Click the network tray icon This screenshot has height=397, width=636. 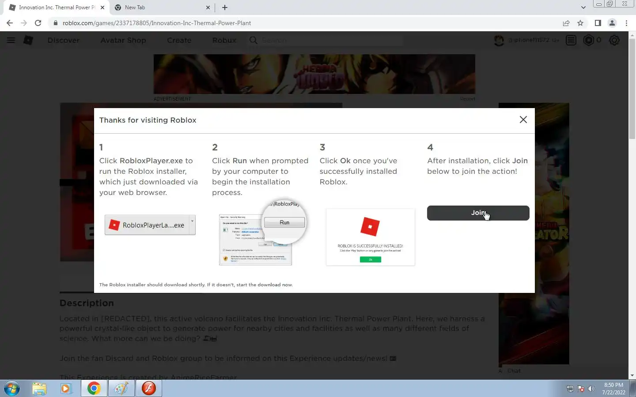(570, 389)
